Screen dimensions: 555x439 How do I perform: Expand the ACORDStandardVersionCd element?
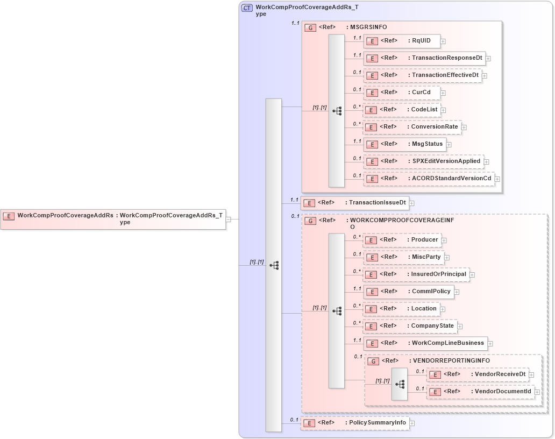pos(496,178)
